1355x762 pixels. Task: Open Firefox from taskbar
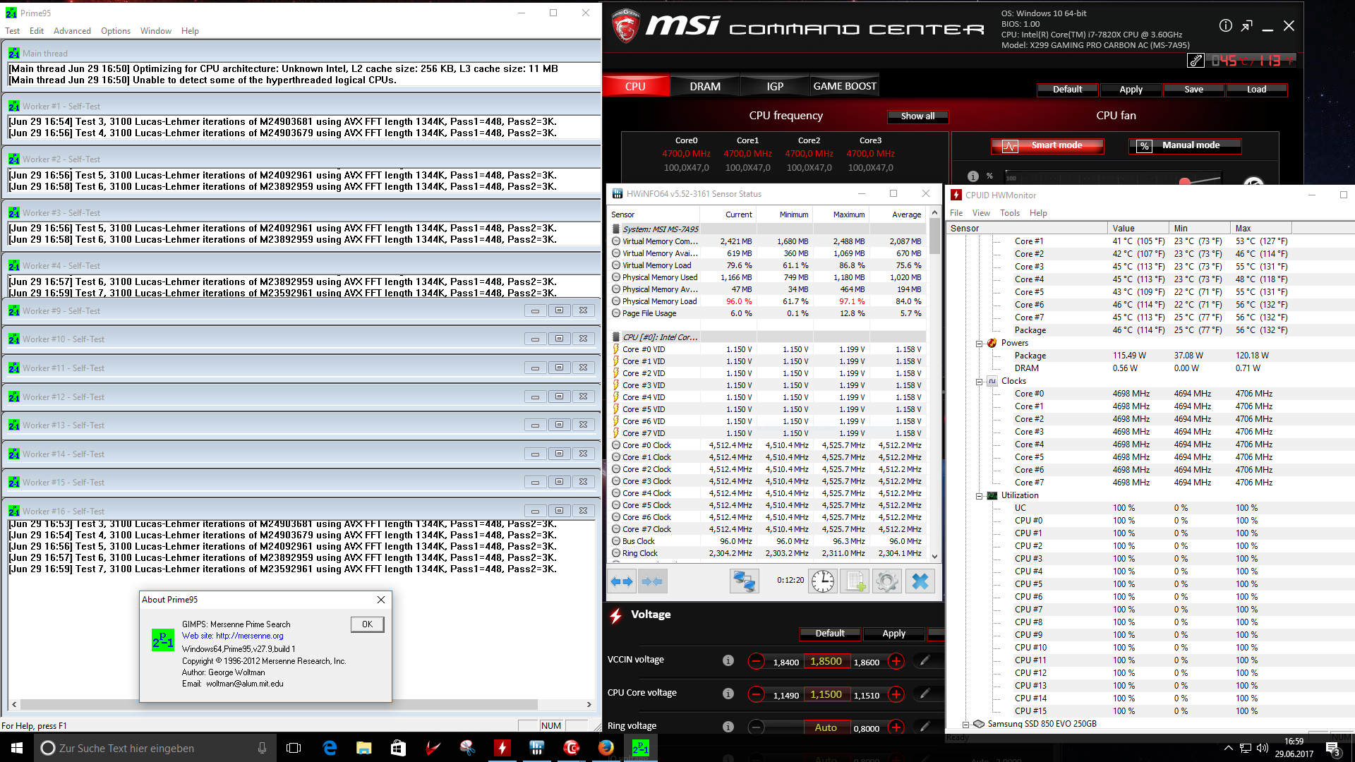click(606, 748)
